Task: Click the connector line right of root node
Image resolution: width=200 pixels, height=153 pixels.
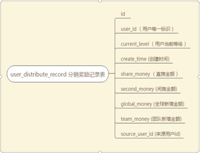Action: 112,74
